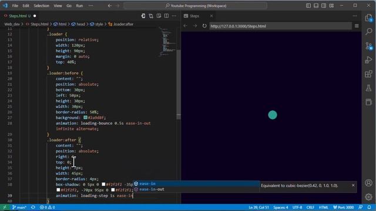Screen dimensions: 376x211
Task: Open the Testing flask view
Action: point(368,88)
